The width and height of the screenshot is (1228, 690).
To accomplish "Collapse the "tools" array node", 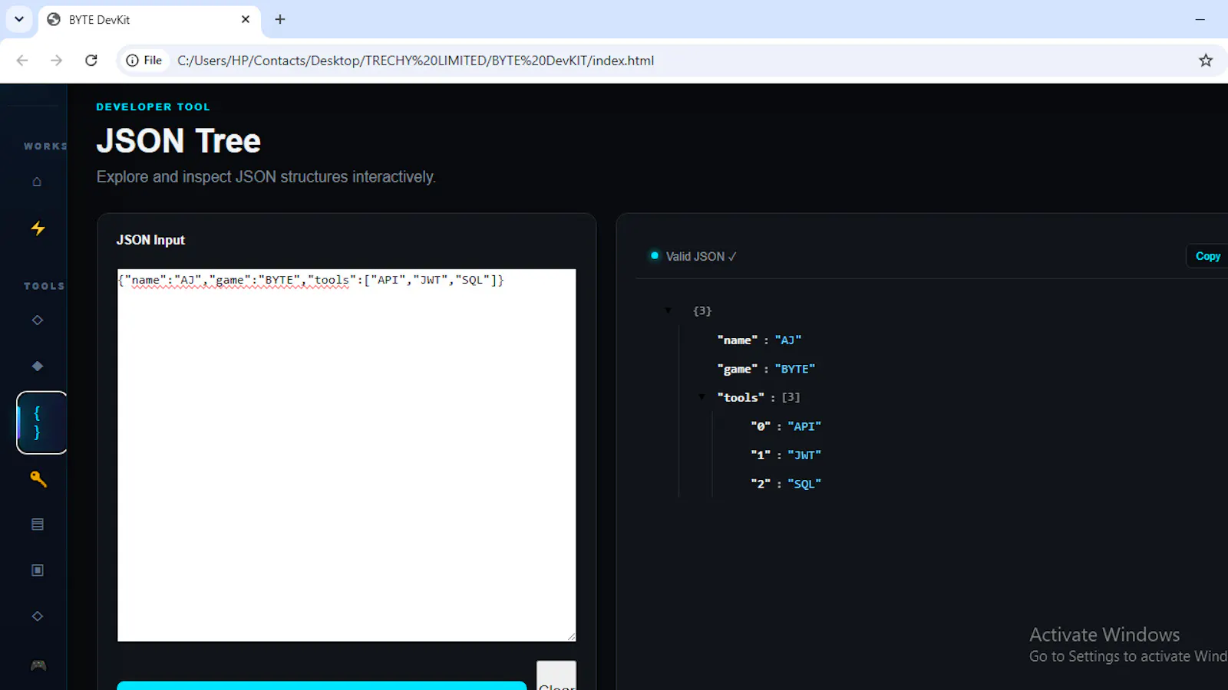I will [x=701, y=397].
